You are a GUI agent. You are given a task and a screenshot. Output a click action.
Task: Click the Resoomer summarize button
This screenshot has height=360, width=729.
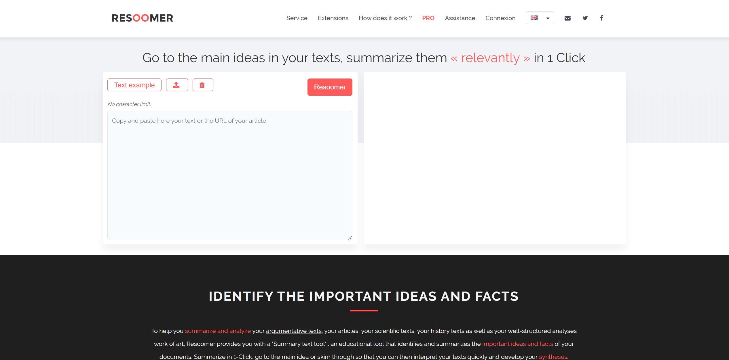[x=330, y=87]
